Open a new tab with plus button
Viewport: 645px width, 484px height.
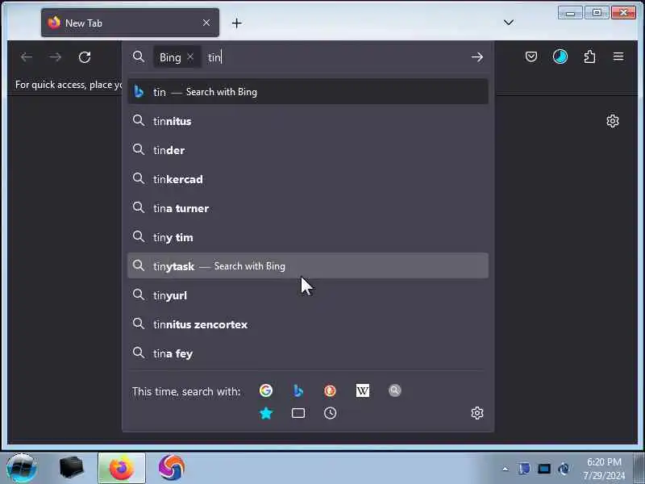coord(236,23)
